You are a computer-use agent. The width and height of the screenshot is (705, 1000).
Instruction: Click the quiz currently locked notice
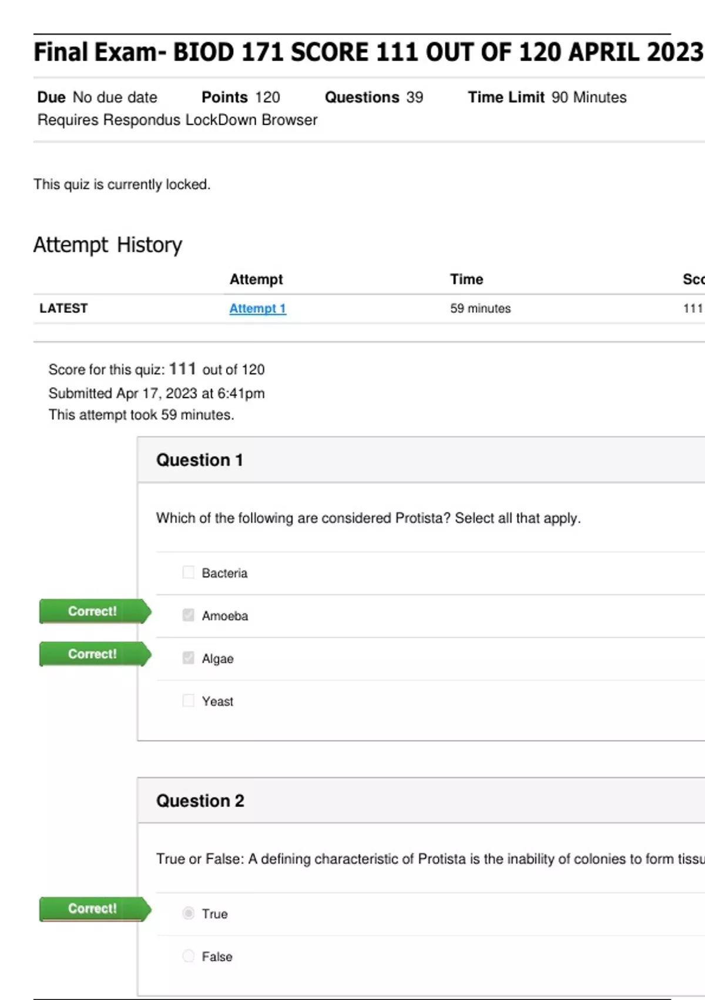pos(122,184)
